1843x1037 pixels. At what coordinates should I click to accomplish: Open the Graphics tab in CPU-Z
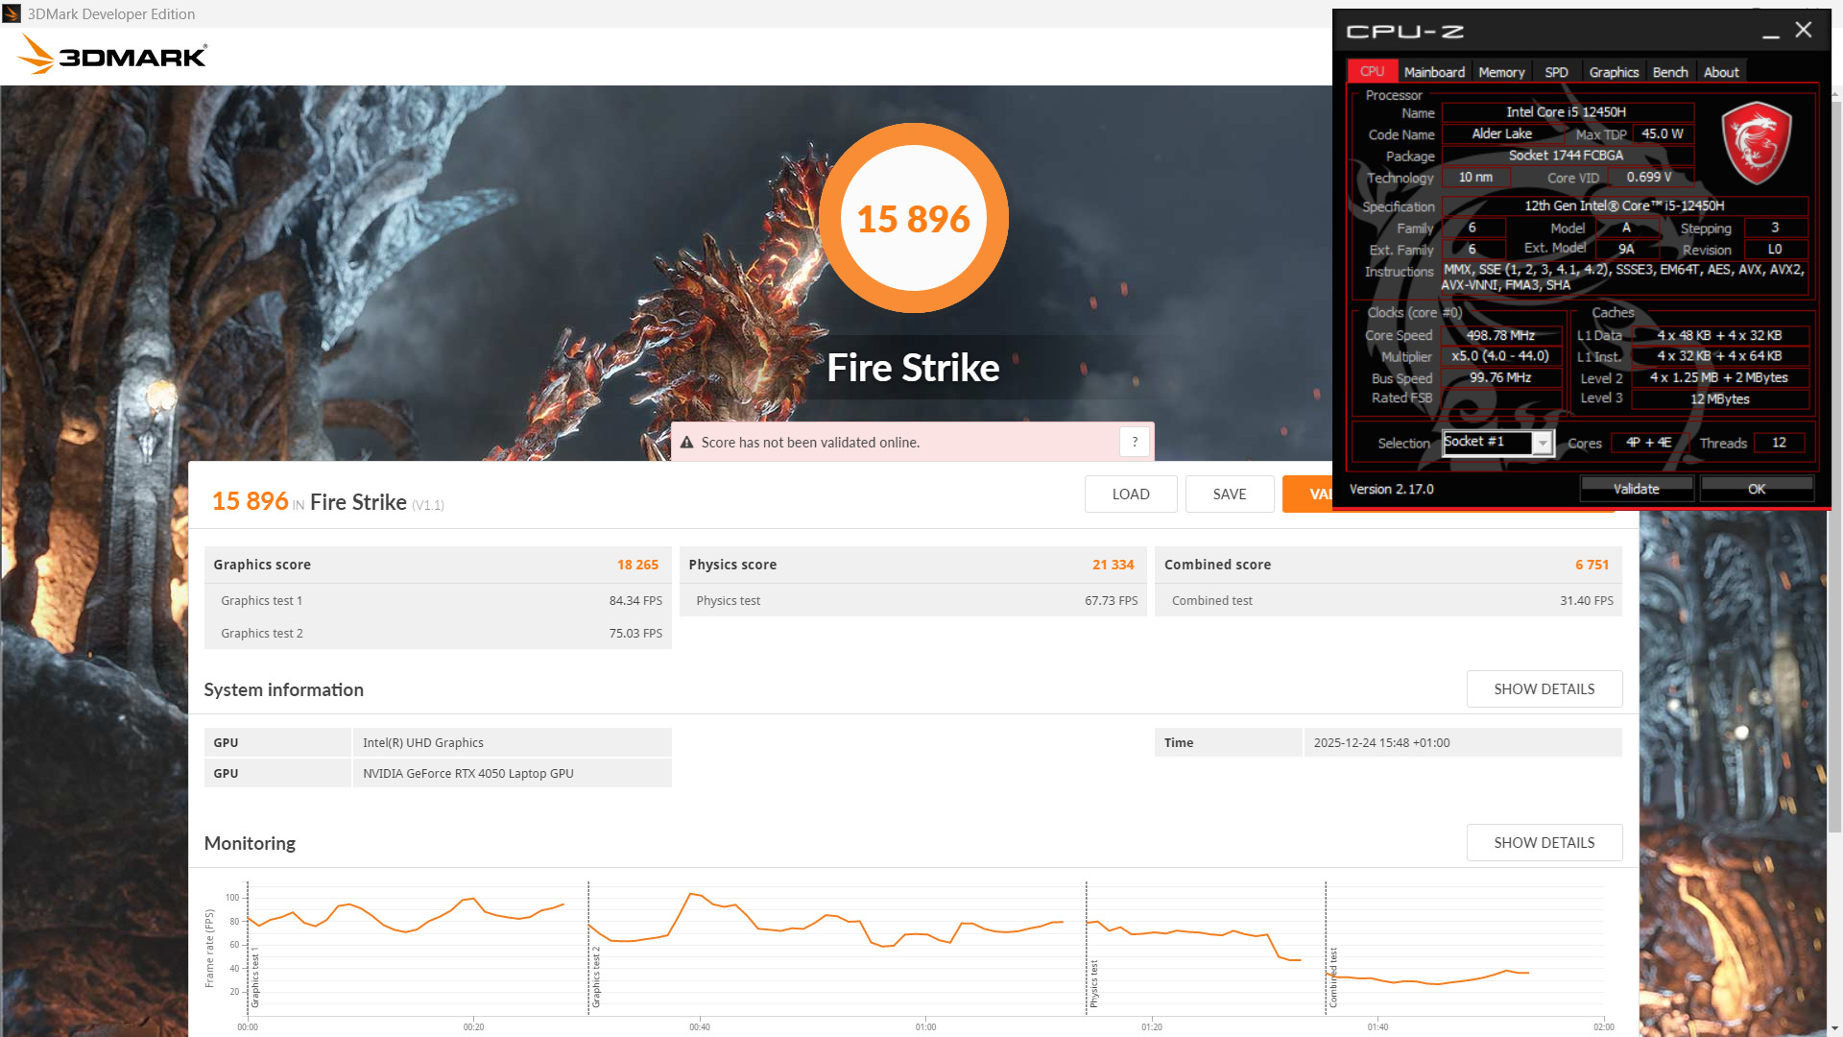click(1614, 72)
